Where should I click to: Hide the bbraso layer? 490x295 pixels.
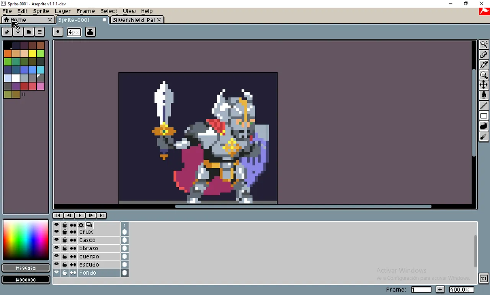(x=57, y=248)
